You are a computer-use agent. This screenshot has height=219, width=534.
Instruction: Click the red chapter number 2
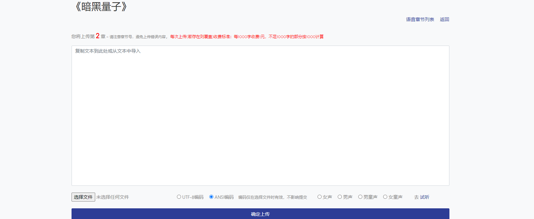pyautogui.click(x=98, y=36)
